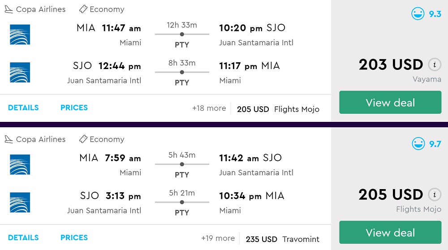Expand the +19 more offers list

(x=218, y=238)
